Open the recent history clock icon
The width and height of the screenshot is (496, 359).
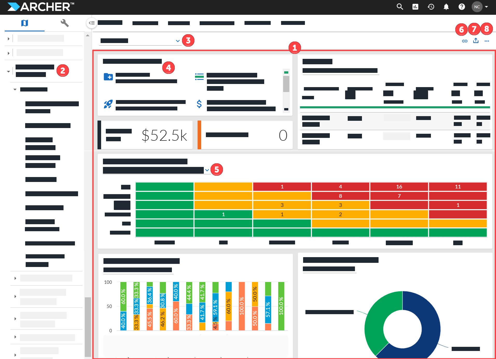click(431, 7)
